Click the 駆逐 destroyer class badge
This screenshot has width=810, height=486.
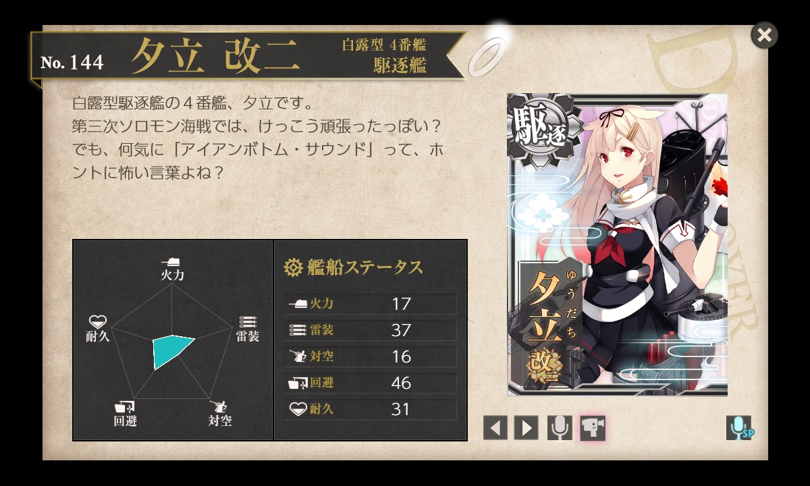pos(539,128)
